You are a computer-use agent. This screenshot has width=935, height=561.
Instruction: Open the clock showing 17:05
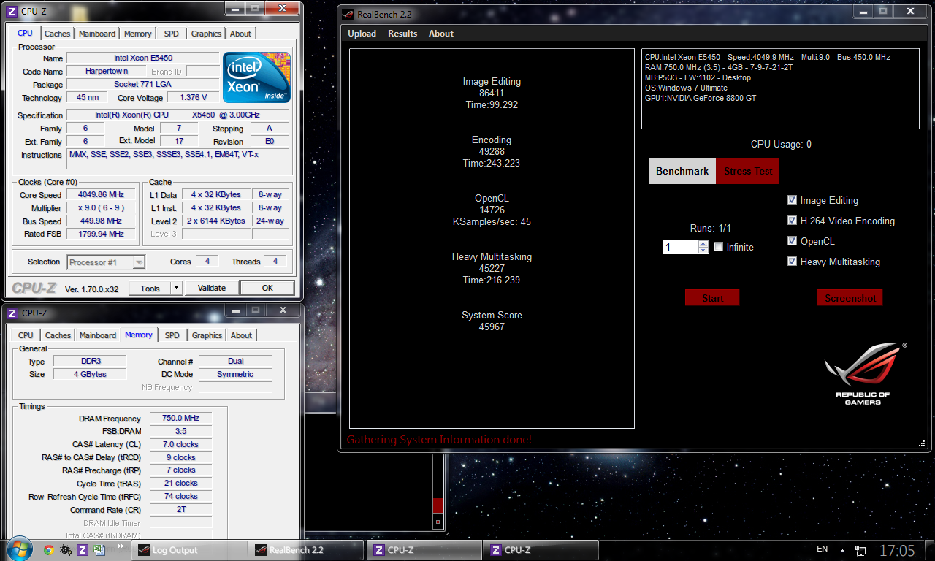(897, 550)
